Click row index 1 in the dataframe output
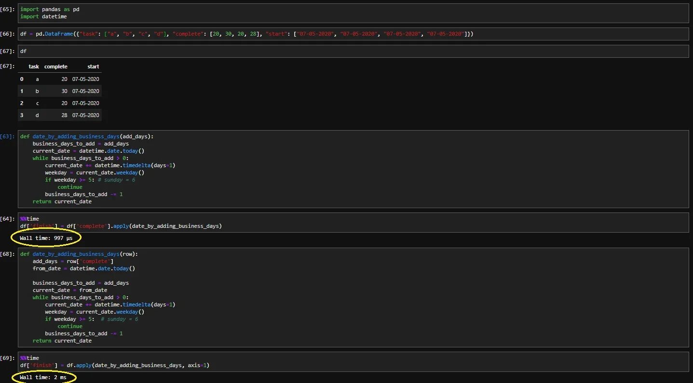 pos(22,91)
